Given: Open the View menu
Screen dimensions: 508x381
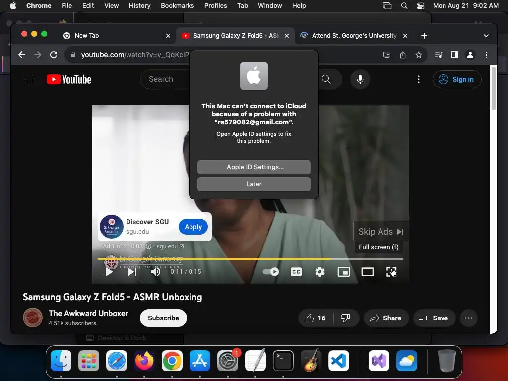Looking at the screenshot, I should point(111,6).
